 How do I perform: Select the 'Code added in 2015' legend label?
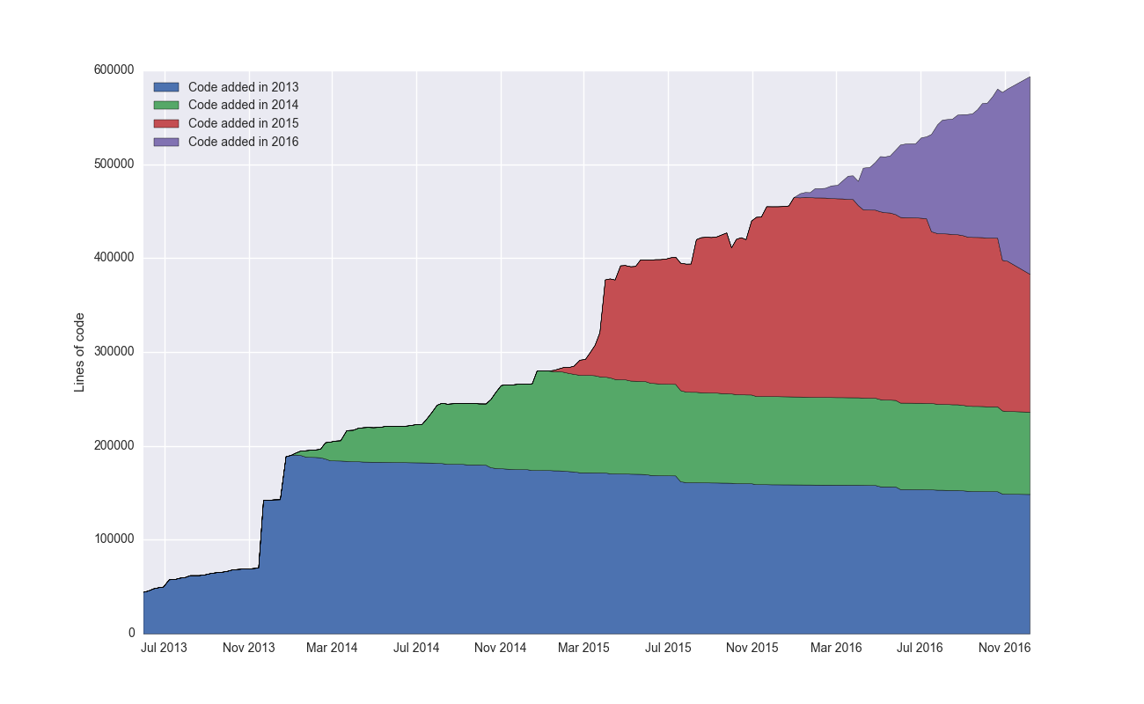244,123
